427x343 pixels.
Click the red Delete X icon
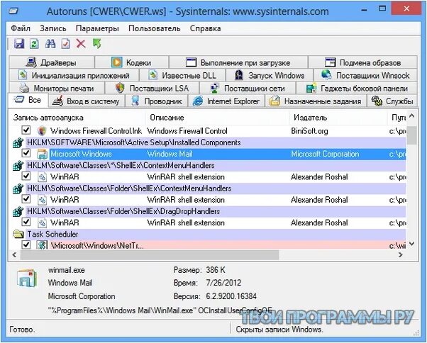81,43
